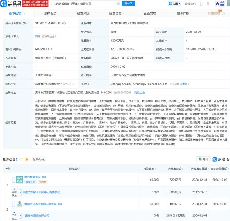The width and height of the screenshot is (230, 221).
Task: Collapse the 中国移动通信集团天津有限公司 row
Action: point(13,204)
